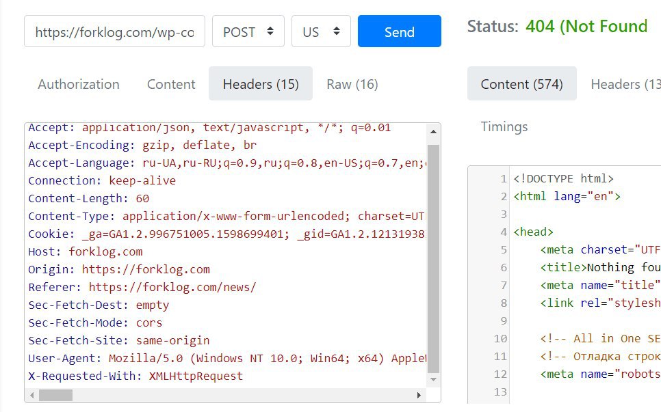Click line number 10 in response gutter

tap(500, 339)
